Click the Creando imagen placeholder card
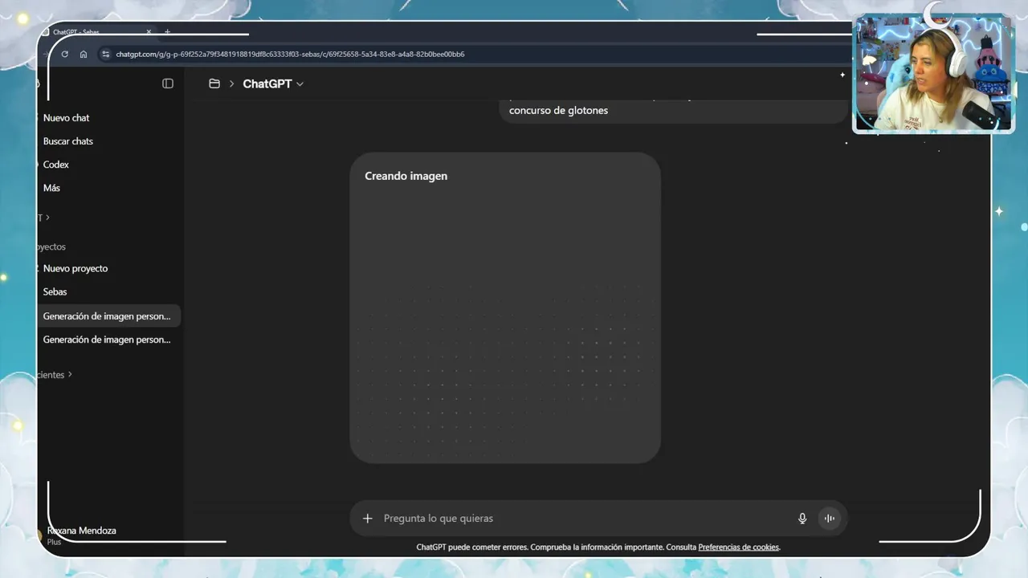 point(505,308)
